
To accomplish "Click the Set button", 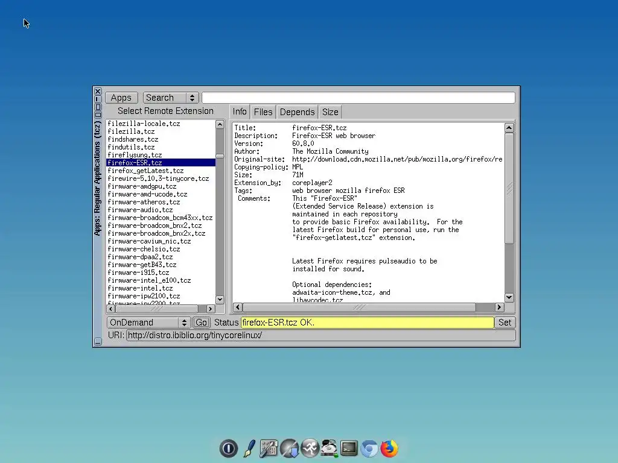I will [505, 323].
